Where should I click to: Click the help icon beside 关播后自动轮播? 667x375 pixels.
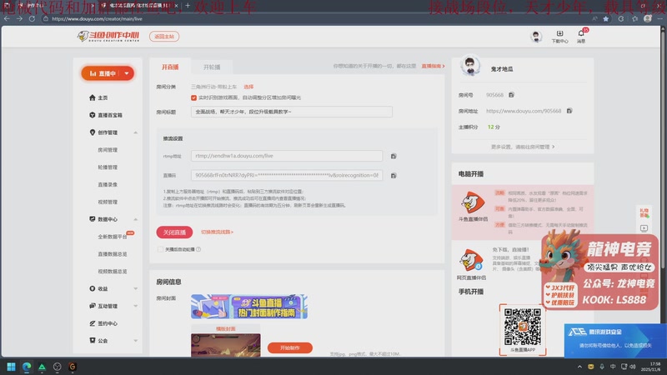coord(198,249)
